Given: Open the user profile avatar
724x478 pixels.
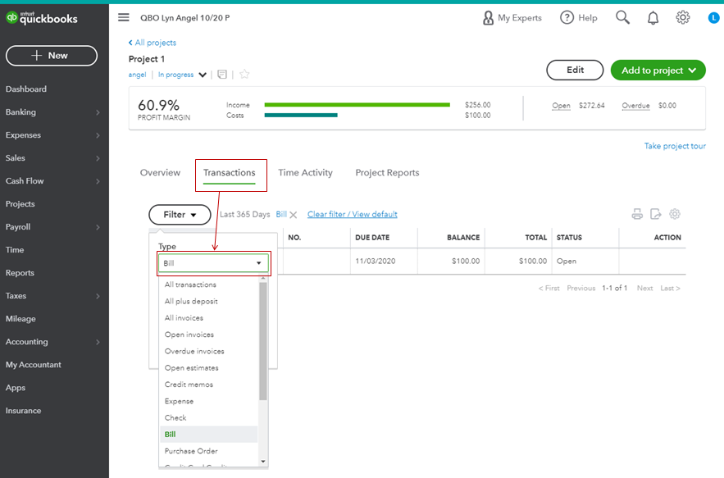Looking at the screenshot, I should point(714,17).
